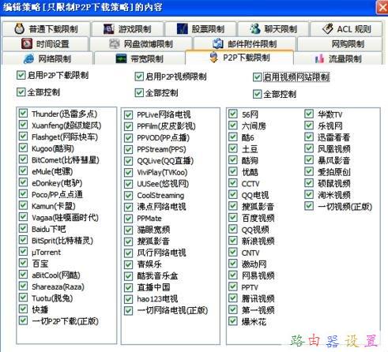The height and width of the screenshot is (352, 388).
Task: Click the 网络限制 globe icon
Action: [28, 58]
